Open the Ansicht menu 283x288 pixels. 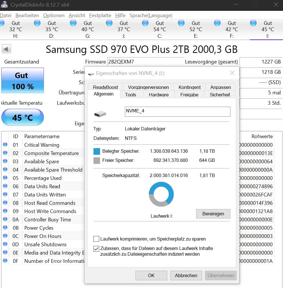[77, 15]
